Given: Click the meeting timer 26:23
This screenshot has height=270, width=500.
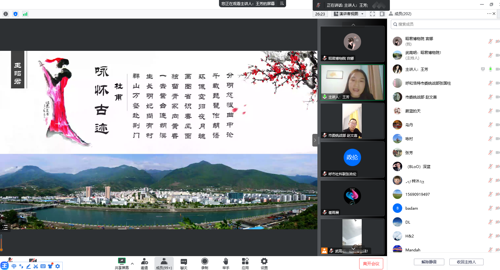Looking at the screenshot, I should tap(320, 14).
